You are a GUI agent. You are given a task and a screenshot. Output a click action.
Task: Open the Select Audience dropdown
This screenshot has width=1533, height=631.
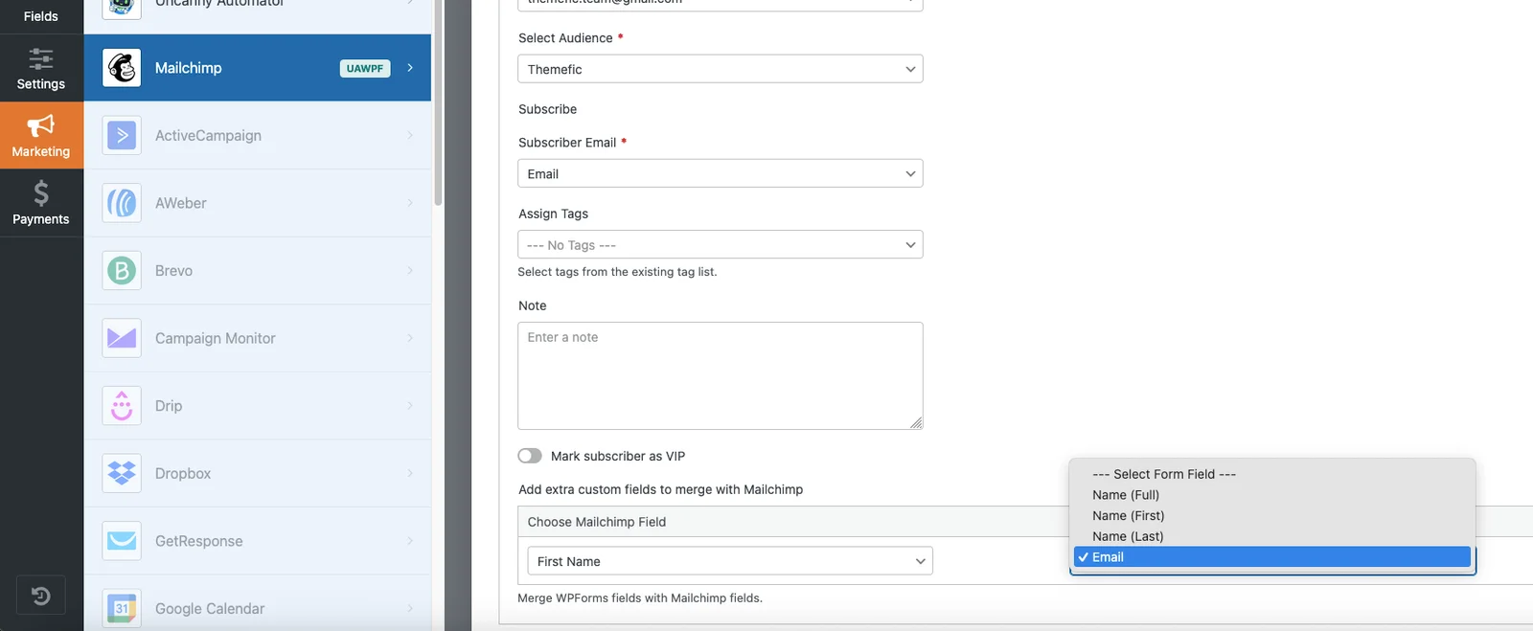(x=720, y=69)
